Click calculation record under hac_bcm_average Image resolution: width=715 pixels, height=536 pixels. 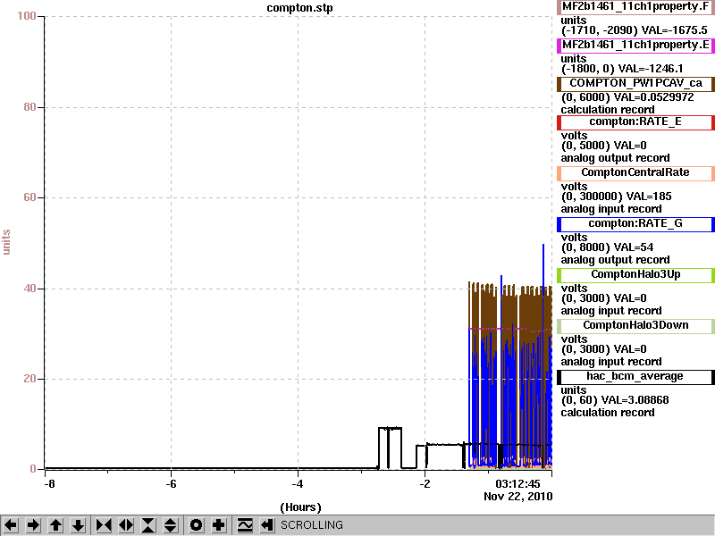(608, 413)
